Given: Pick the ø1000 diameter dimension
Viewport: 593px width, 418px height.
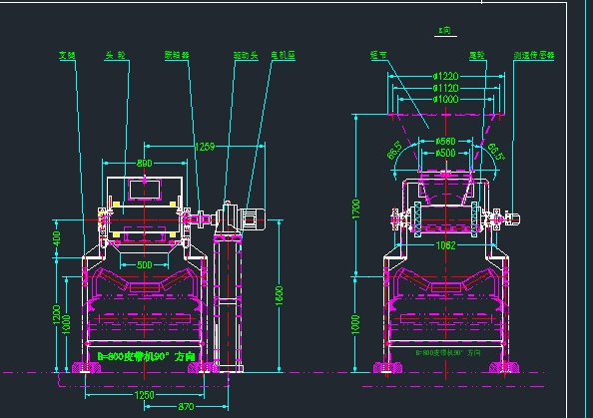Looking at the screenshot, I should pos(446,100).
